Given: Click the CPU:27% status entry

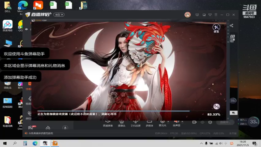Looking at the screenshot, I should [x=205, y=133].
